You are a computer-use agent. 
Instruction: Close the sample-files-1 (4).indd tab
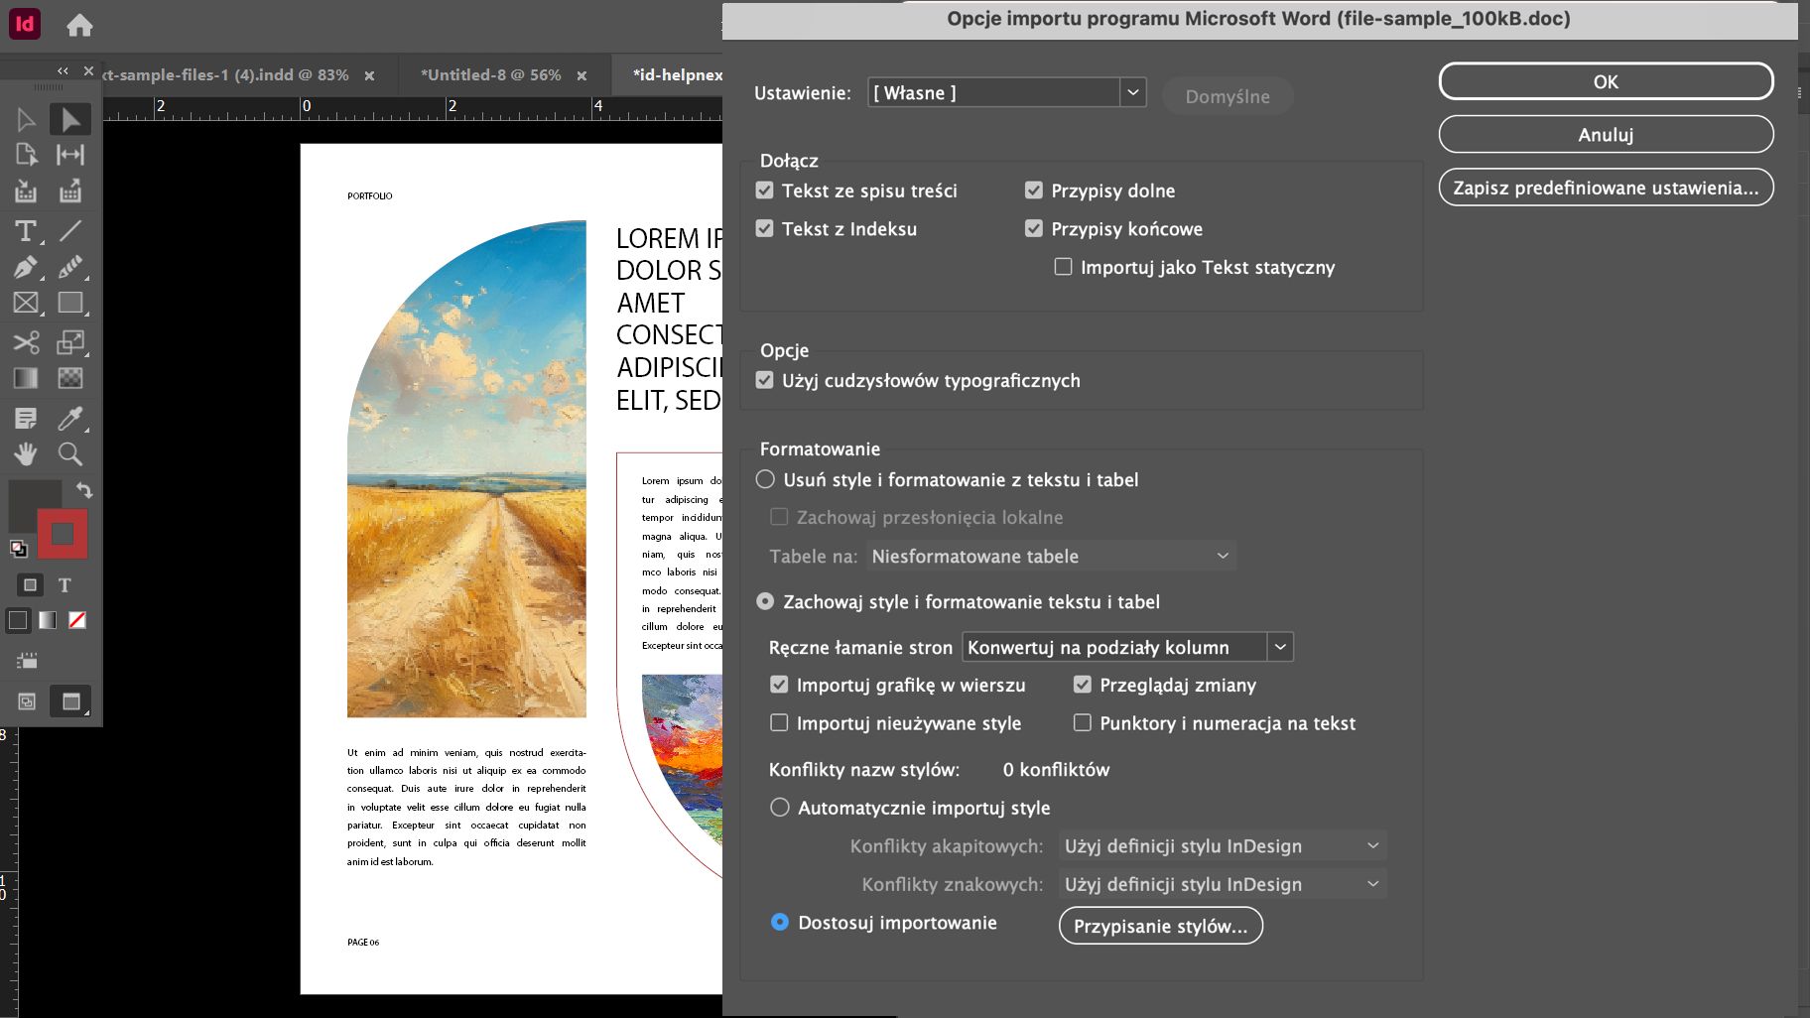pos(369,76)
